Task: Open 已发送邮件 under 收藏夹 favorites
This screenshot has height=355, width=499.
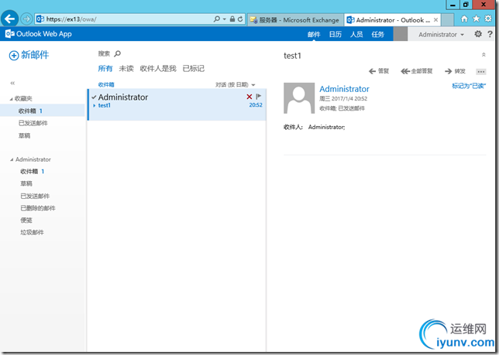Action: coord(33,123)
